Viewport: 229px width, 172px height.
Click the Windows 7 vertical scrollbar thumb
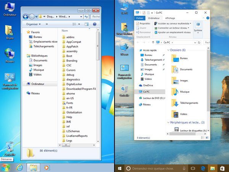click(98, 46)
